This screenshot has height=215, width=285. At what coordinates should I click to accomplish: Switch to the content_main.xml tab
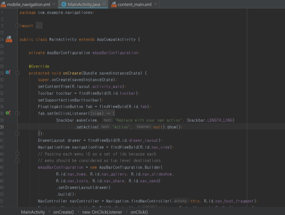click(135, 4)
